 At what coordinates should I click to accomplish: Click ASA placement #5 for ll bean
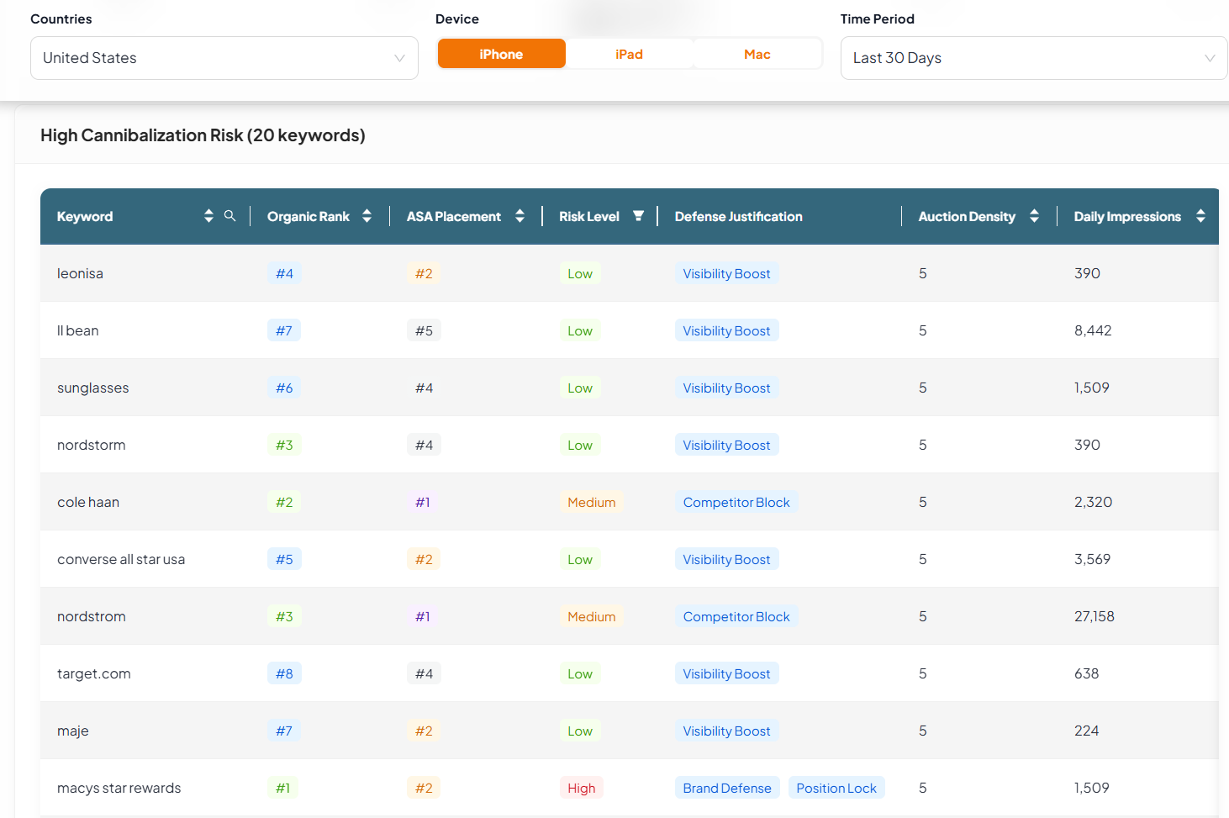coord(424,330)
